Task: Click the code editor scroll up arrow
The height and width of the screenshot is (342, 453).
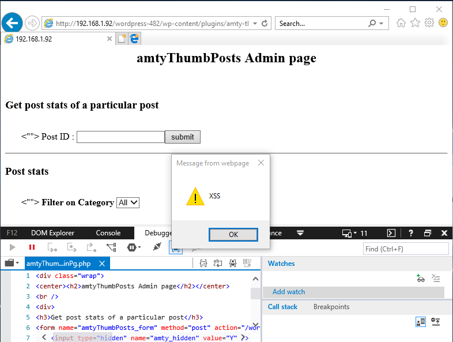Action: point(255,279)
